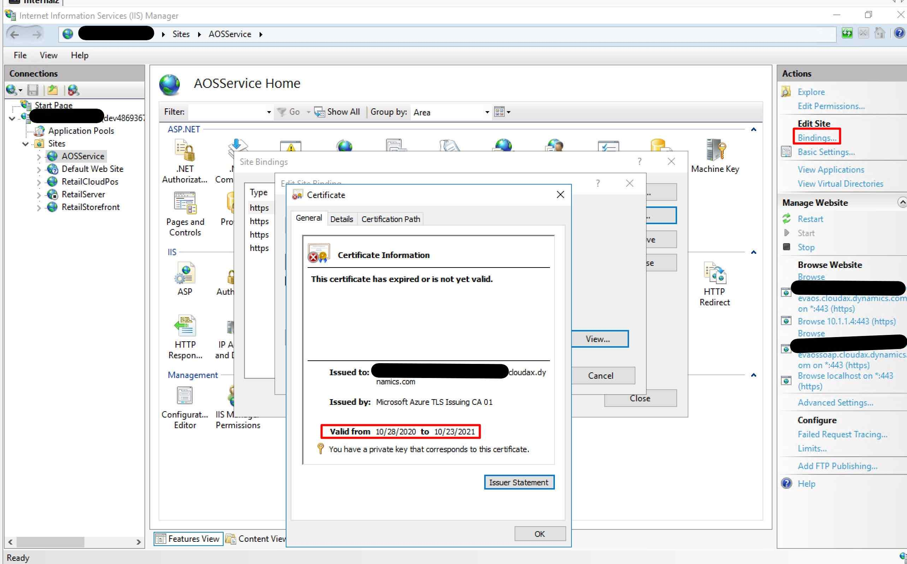
Task: Expand the RetailServer site node
Action: pos(39,195)
